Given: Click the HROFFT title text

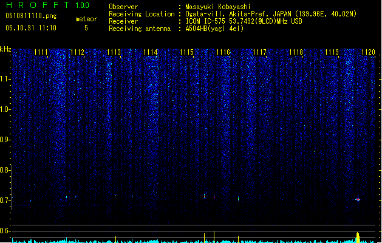Looking at the screenshot, I should [38, 5].
